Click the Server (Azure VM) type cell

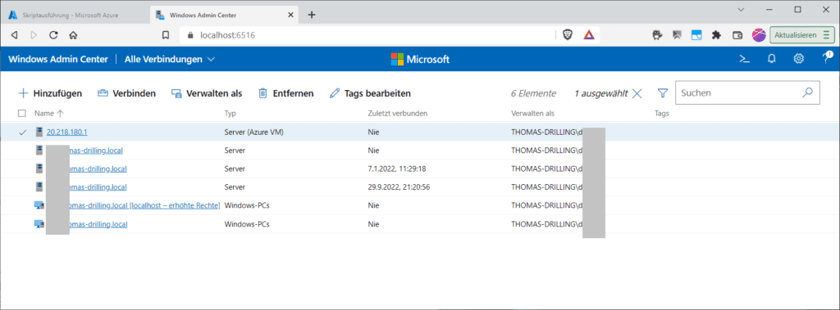[253, 132]
